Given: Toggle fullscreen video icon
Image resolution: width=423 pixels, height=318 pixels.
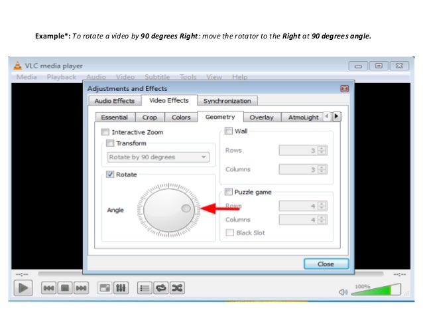Looking at the screenshot, I should point(105,288).
